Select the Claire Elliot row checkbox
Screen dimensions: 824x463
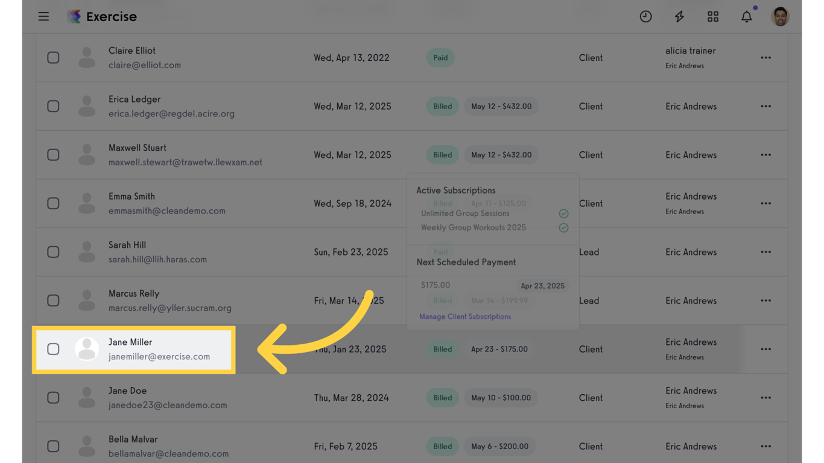[x=53, y=58]
